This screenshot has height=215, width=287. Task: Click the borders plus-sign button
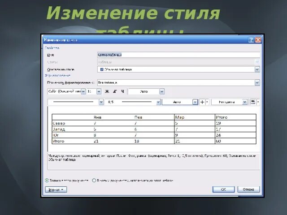click(x=202, y=102)
